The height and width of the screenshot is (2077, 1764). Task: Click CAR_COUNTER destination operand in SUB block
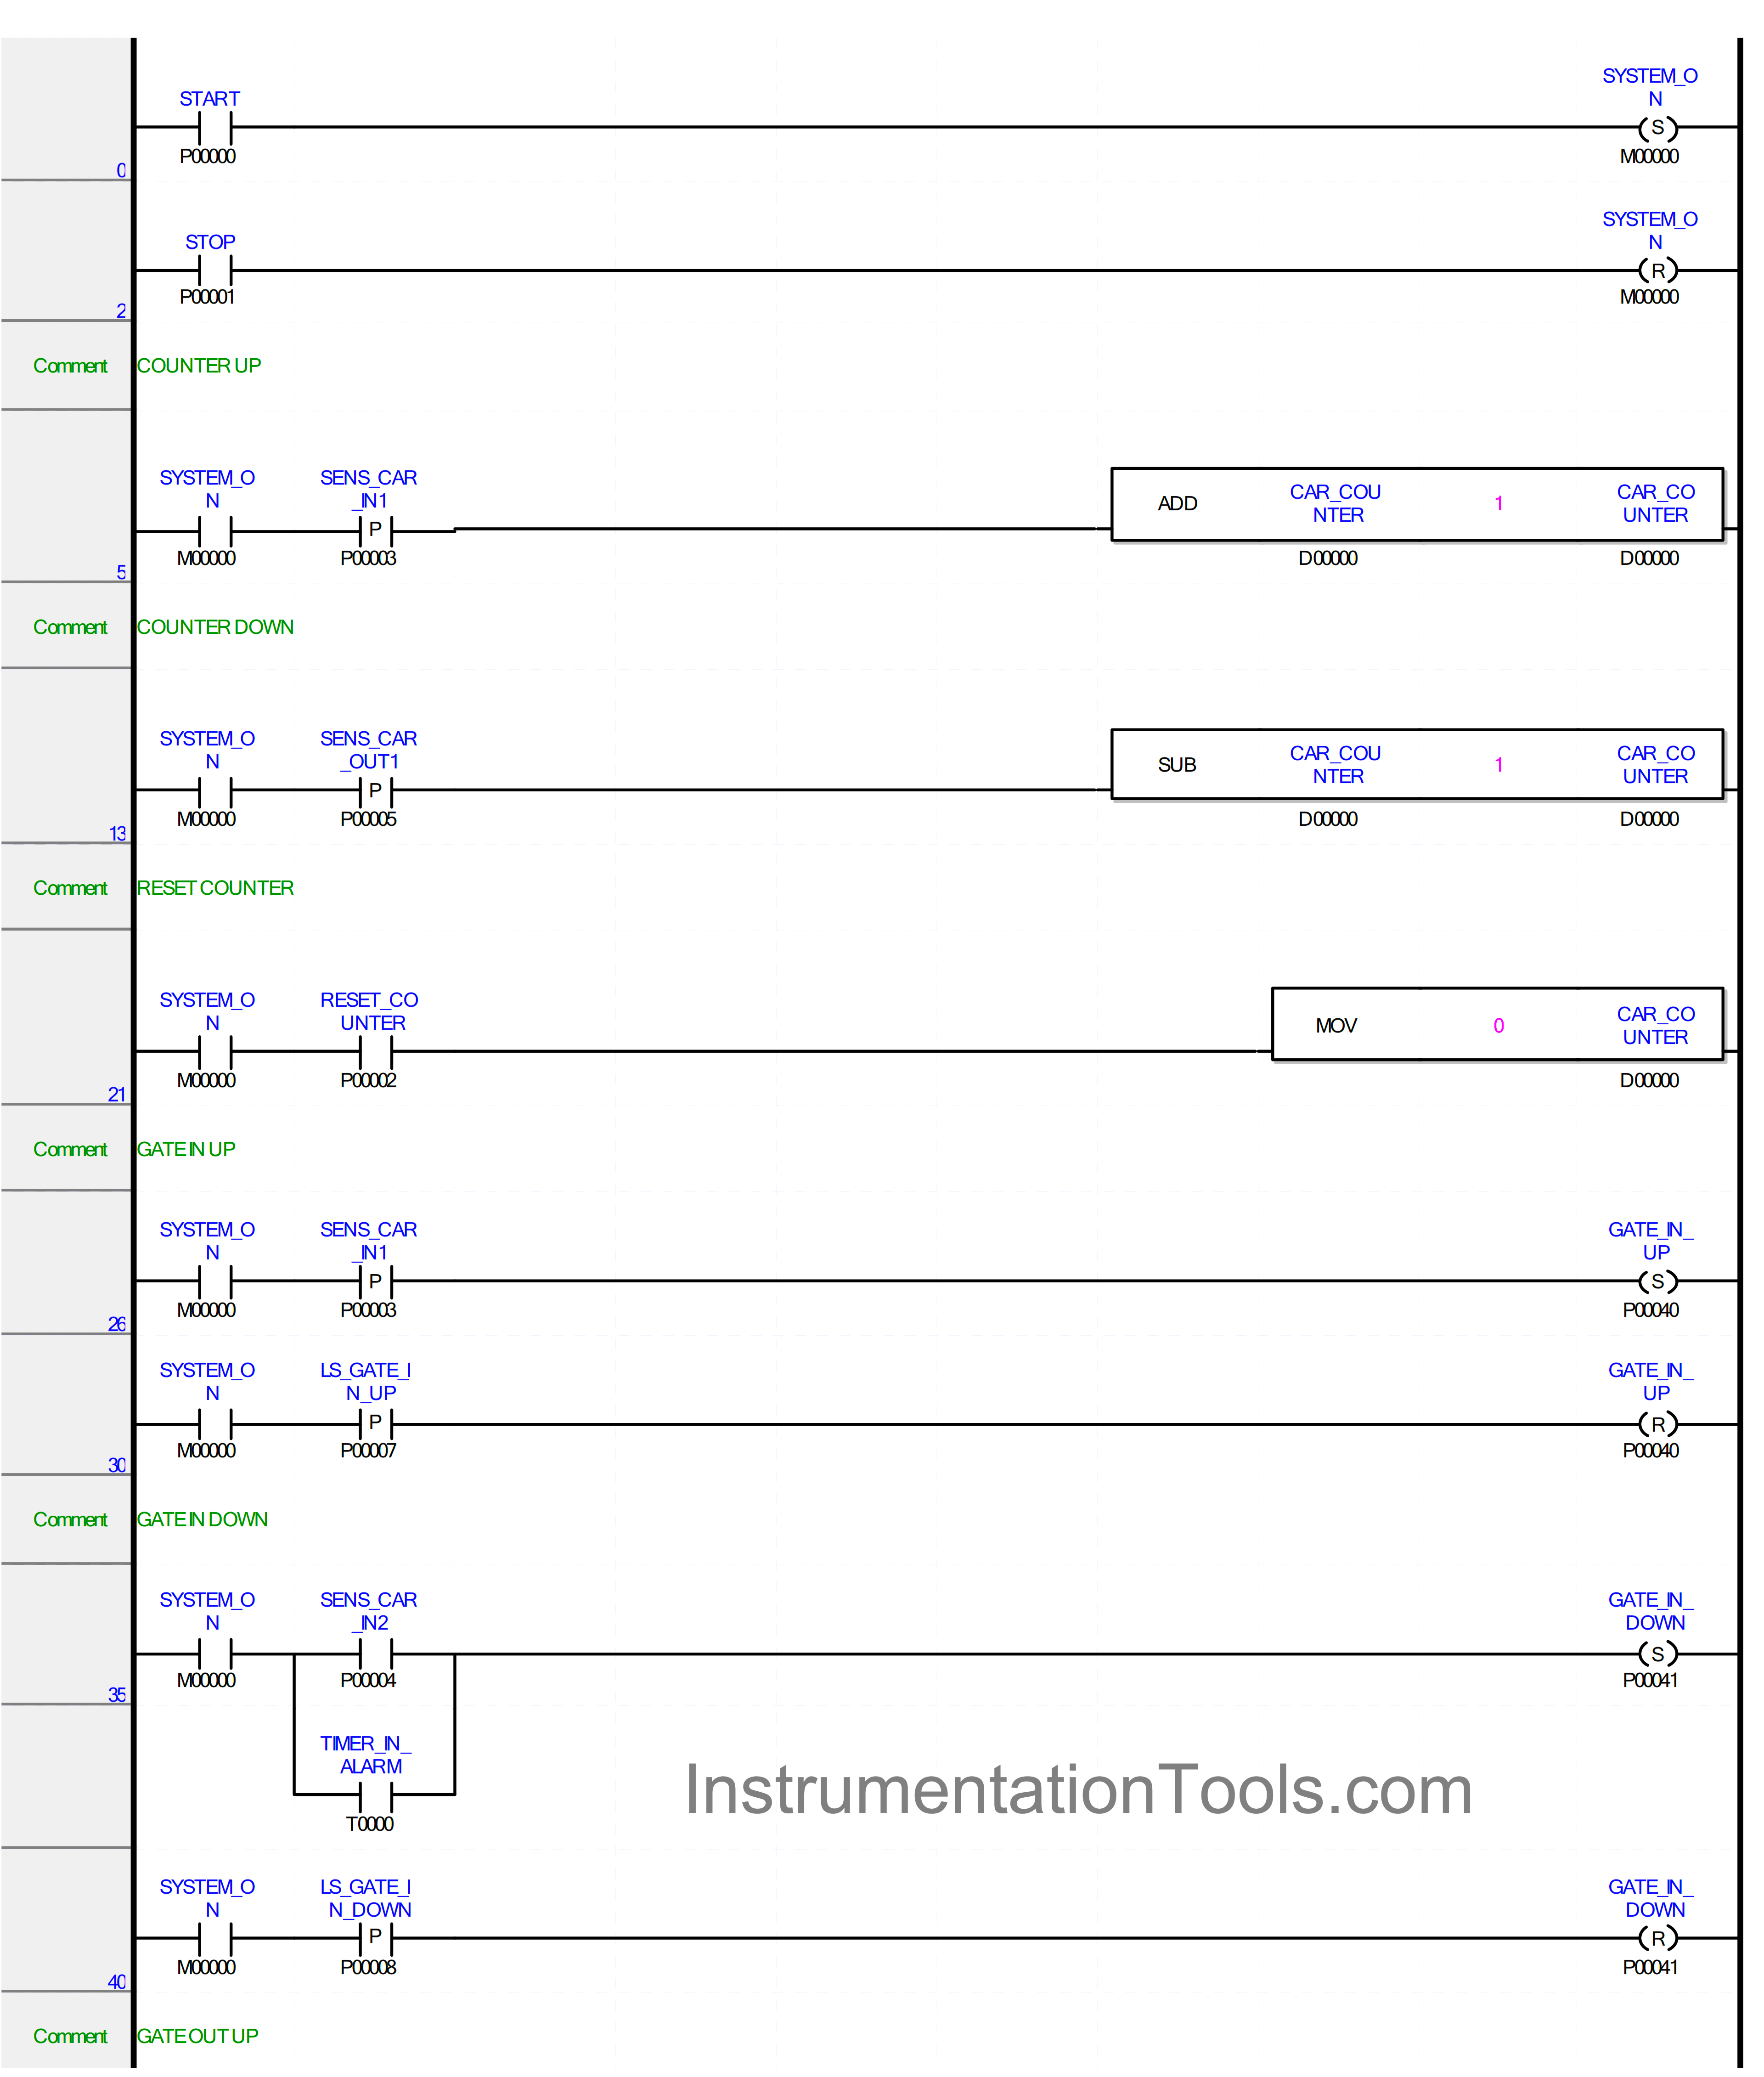click(x=1656, y=765)
